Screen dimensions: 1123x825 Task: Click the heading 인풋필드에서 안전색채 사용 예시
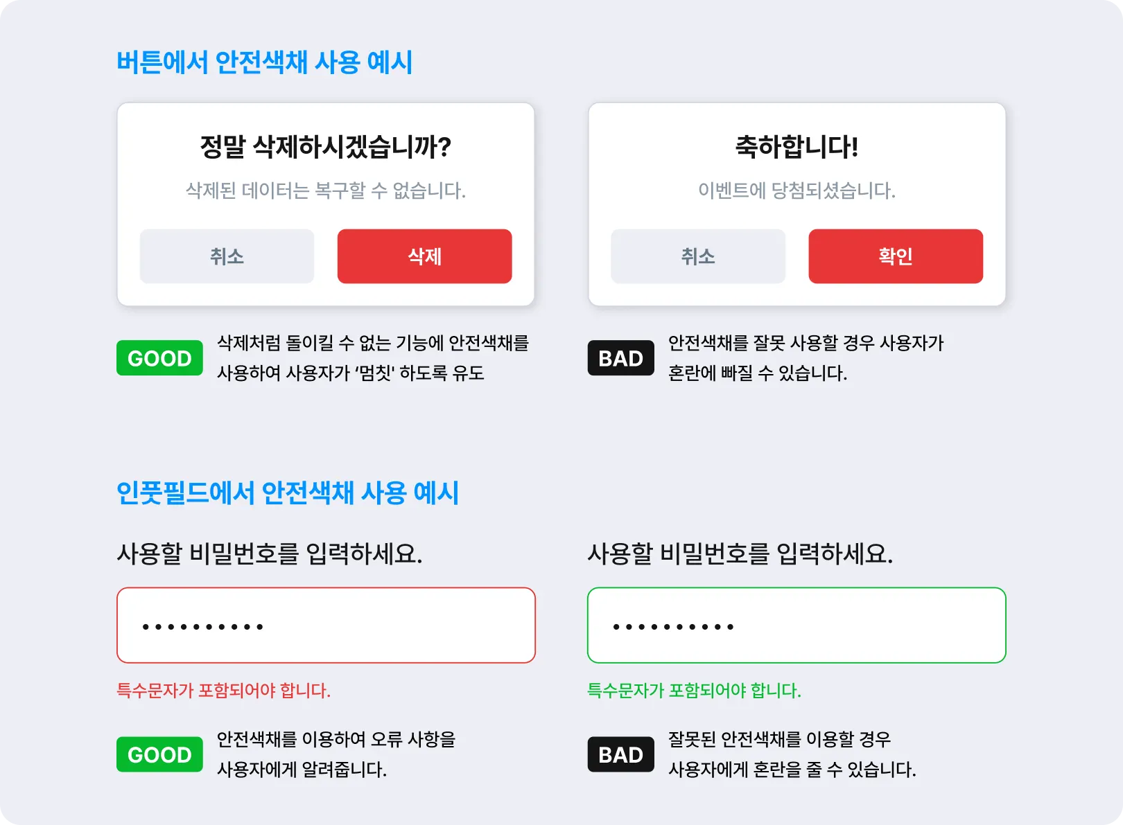[288, 493]
